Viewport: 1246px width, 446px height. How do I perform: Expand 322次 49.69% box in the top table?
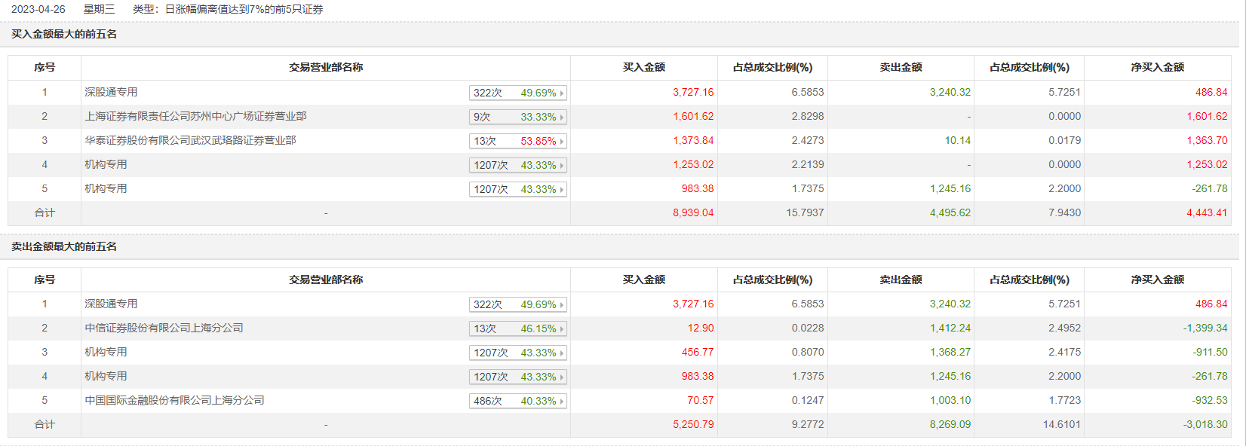tap(517, 93)
